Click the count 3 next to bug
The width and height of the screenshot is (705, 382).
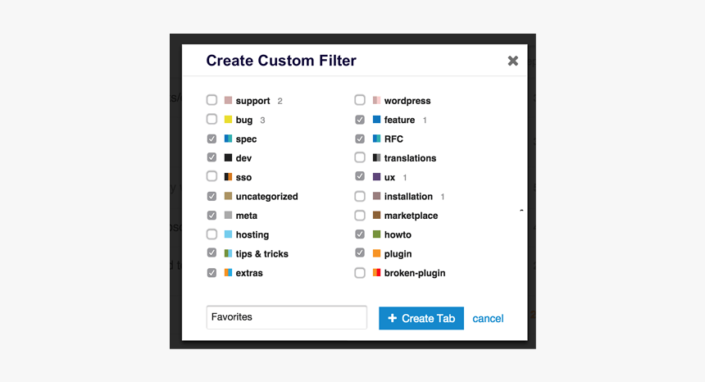(x=262, y=120)
